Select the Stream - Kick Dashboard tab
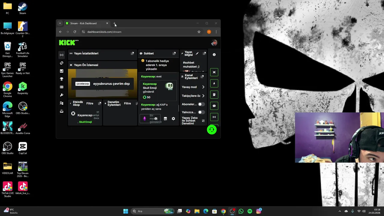The height and width of the screenshot is (216, 384). click(87, 23)
